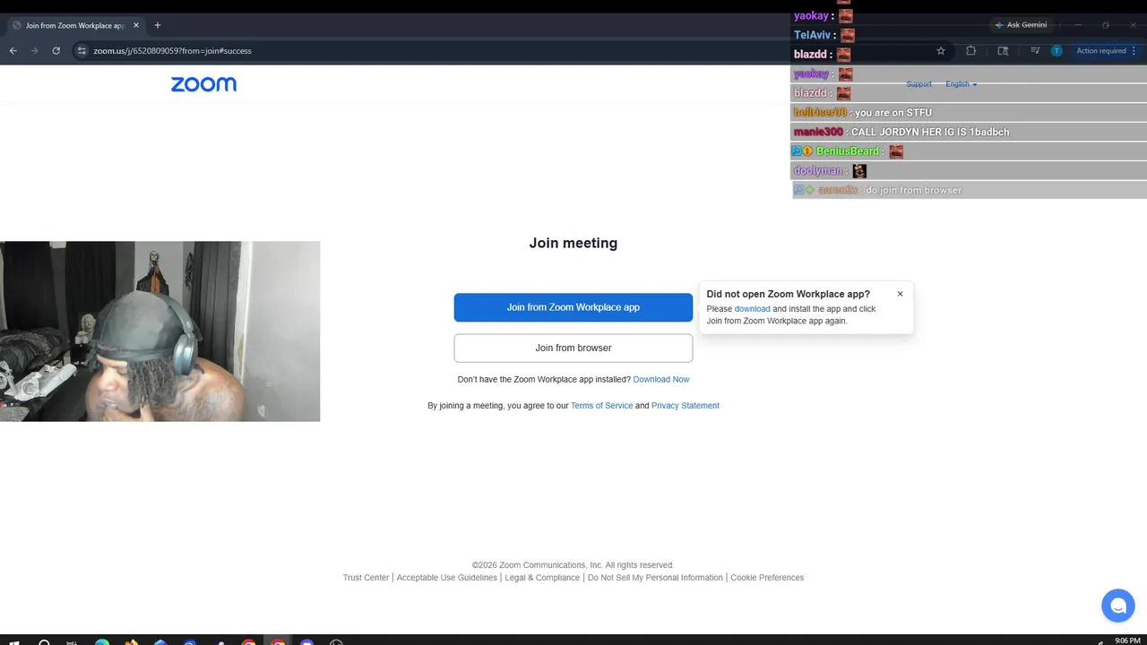
Task: Open the Chrome profile avatar T
Action: 1056,51
